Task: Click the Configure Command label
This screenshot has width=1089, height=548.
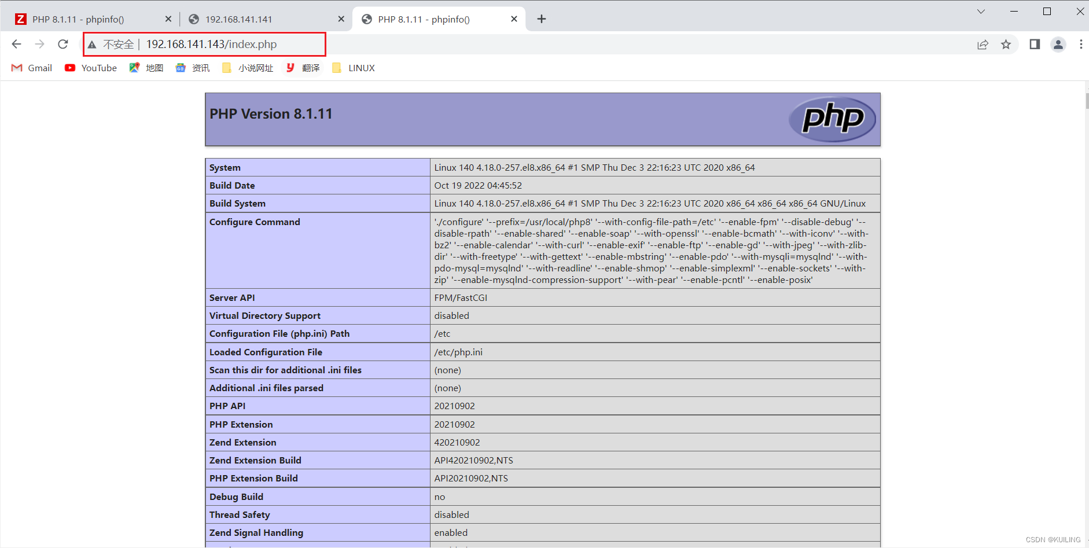Action: click(x=255, y=222)
